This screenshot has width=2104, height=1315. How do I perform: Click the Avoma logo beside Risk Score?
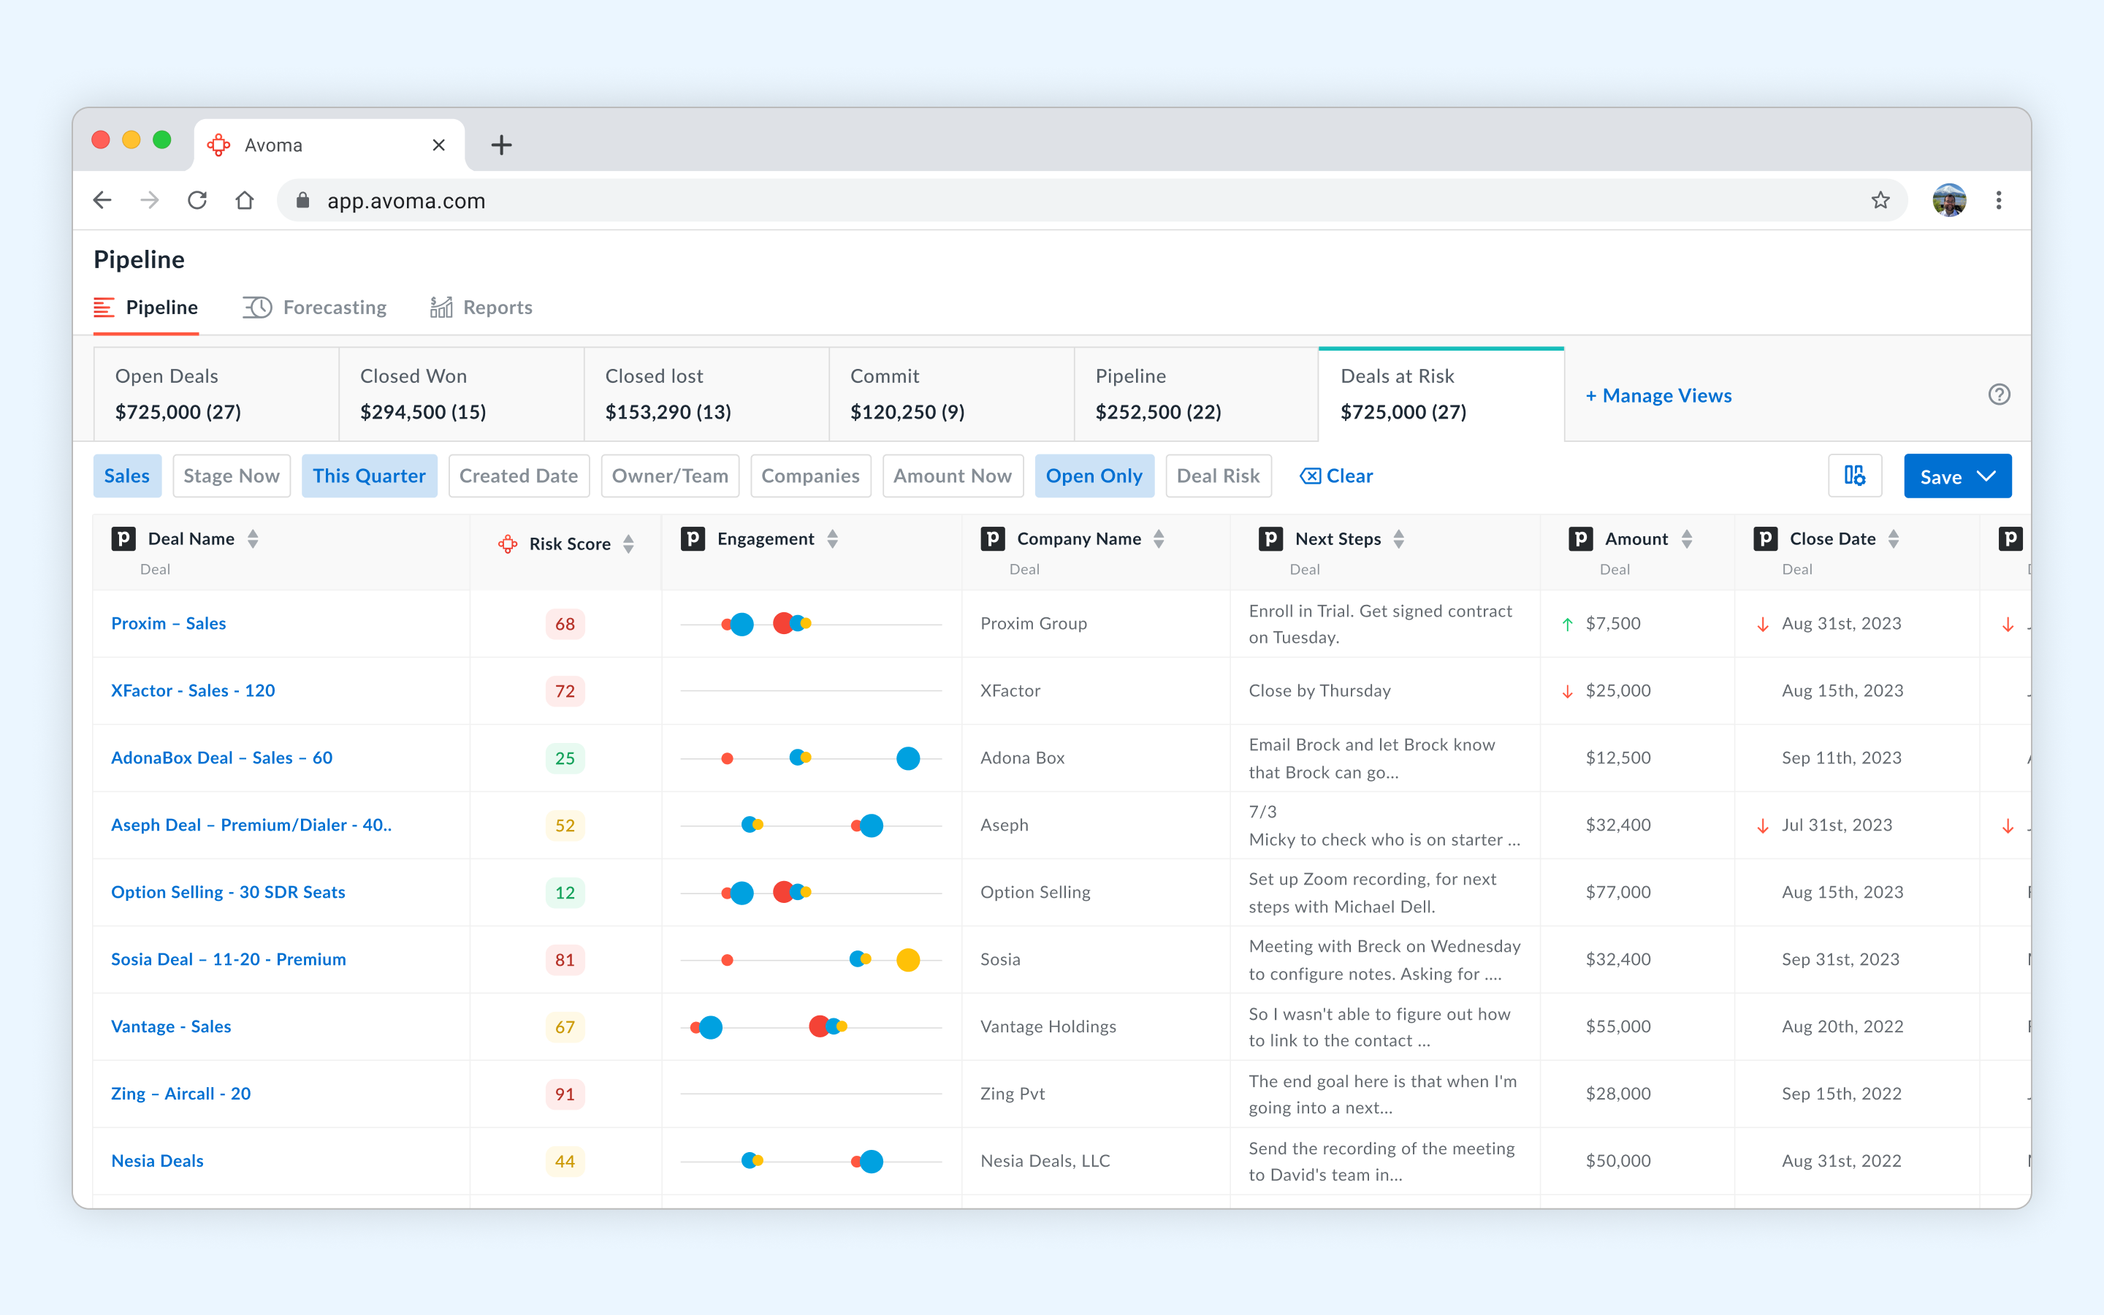[508, 544]
